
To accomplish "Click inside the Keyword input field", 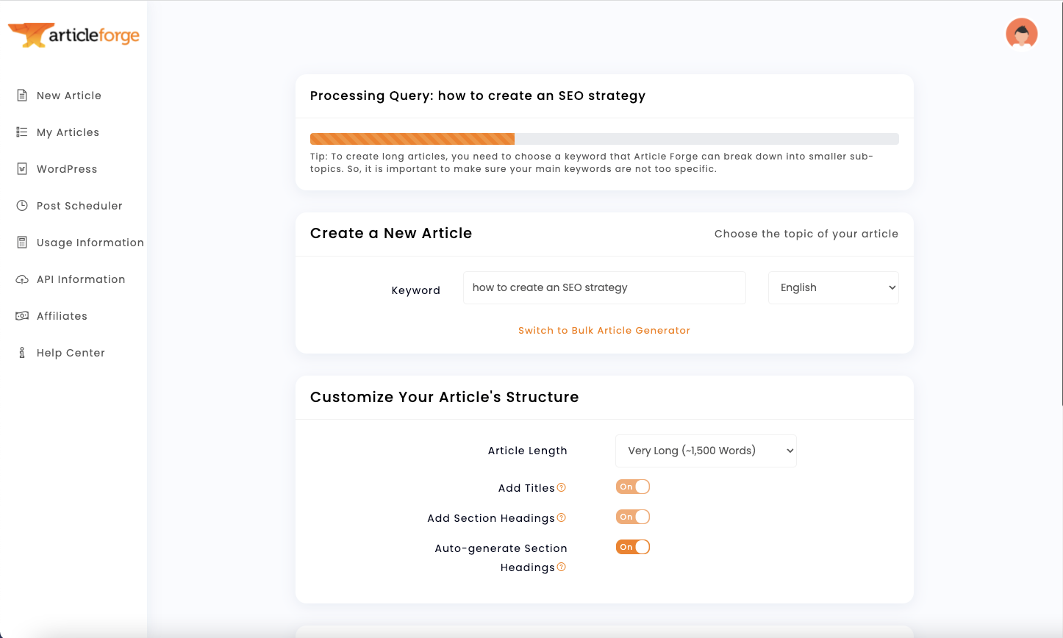I will tap(604, 287).
